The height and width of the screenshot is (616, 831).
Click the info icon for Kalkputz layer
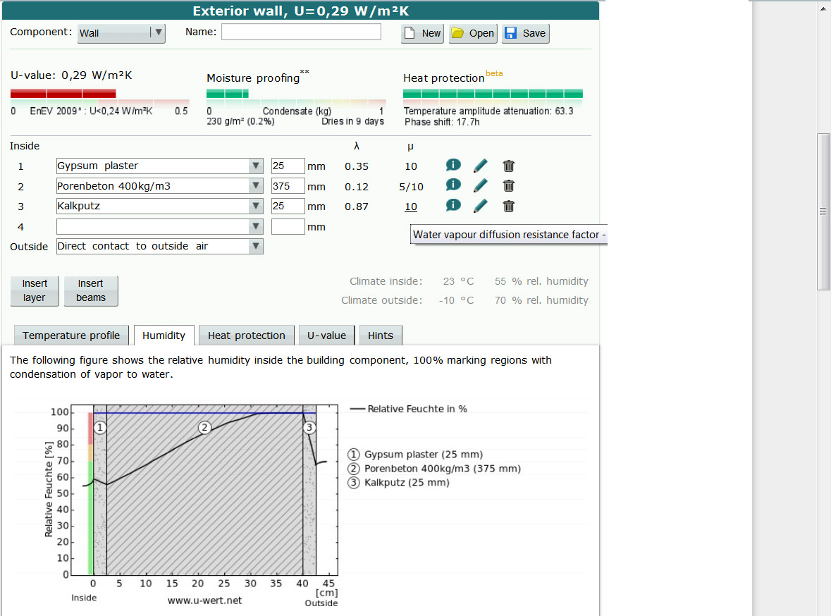[x=453, y=205]
